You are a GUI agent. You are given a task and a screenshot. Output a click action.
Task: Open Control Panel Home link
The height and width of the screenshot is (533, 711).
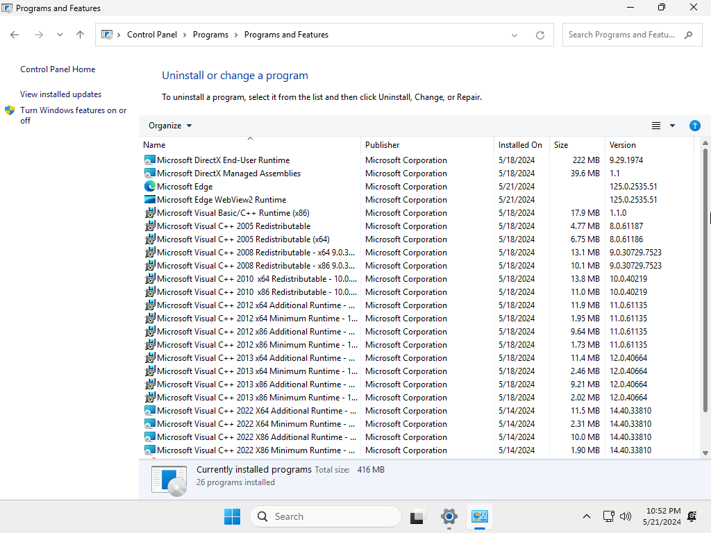tap(58, 69)
